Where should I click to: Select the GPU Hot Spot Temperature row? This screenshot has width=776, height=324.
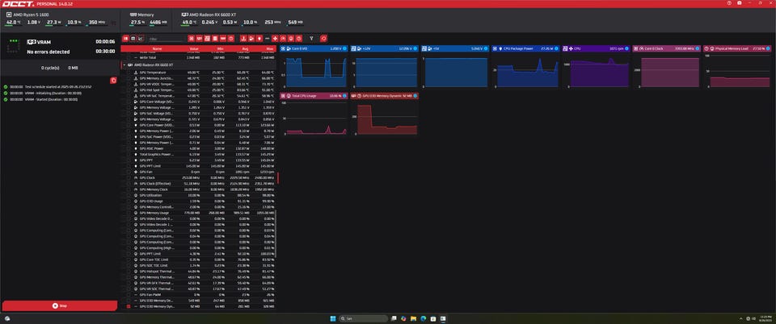[198, 90]
